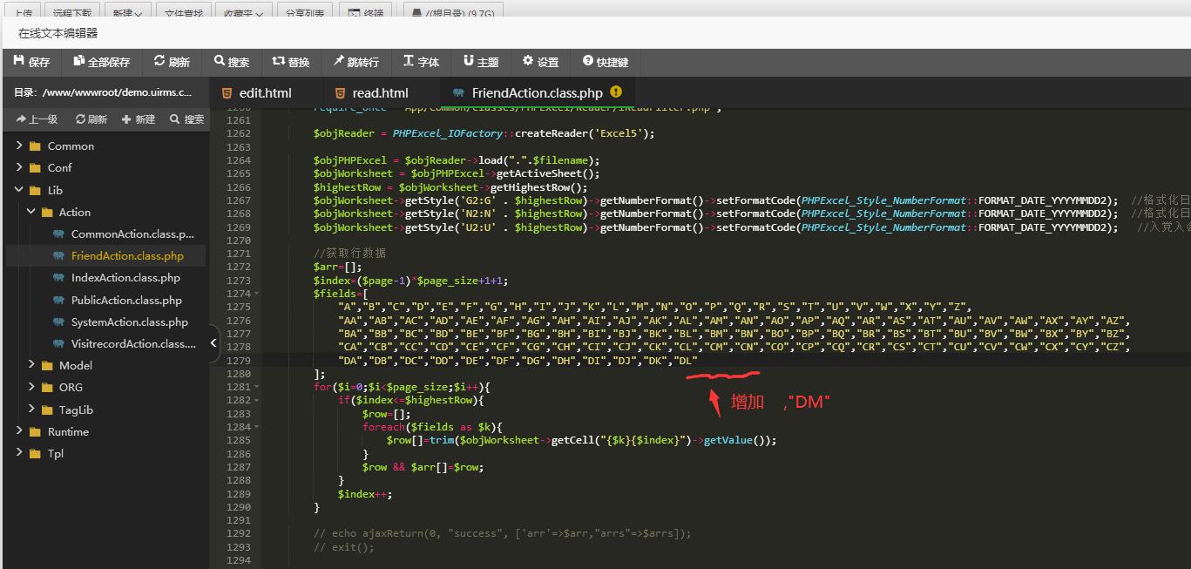
Task: Expand the ORG folder chevron
Action: (31, 387)
